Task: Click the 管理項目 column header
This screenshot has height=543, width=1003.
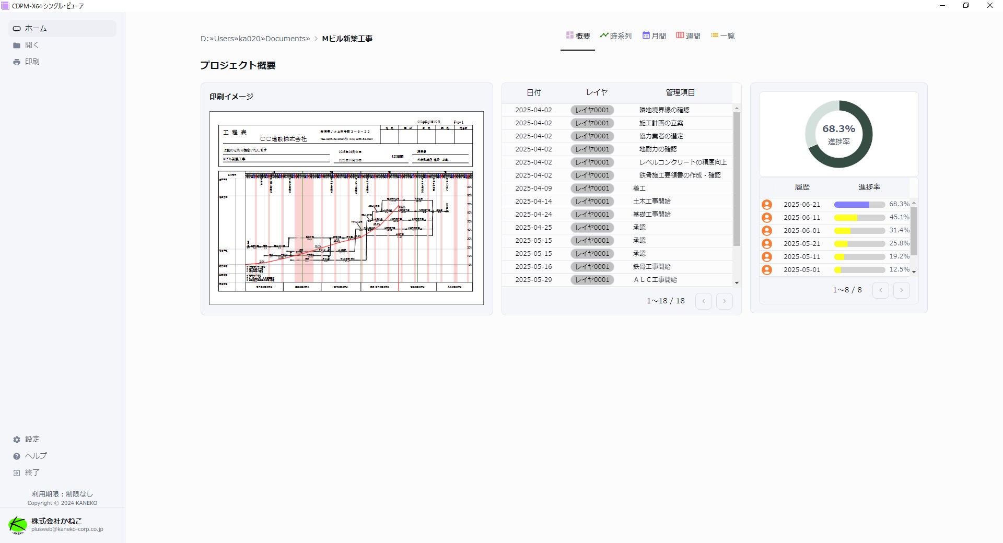Action: click(680, 92)
